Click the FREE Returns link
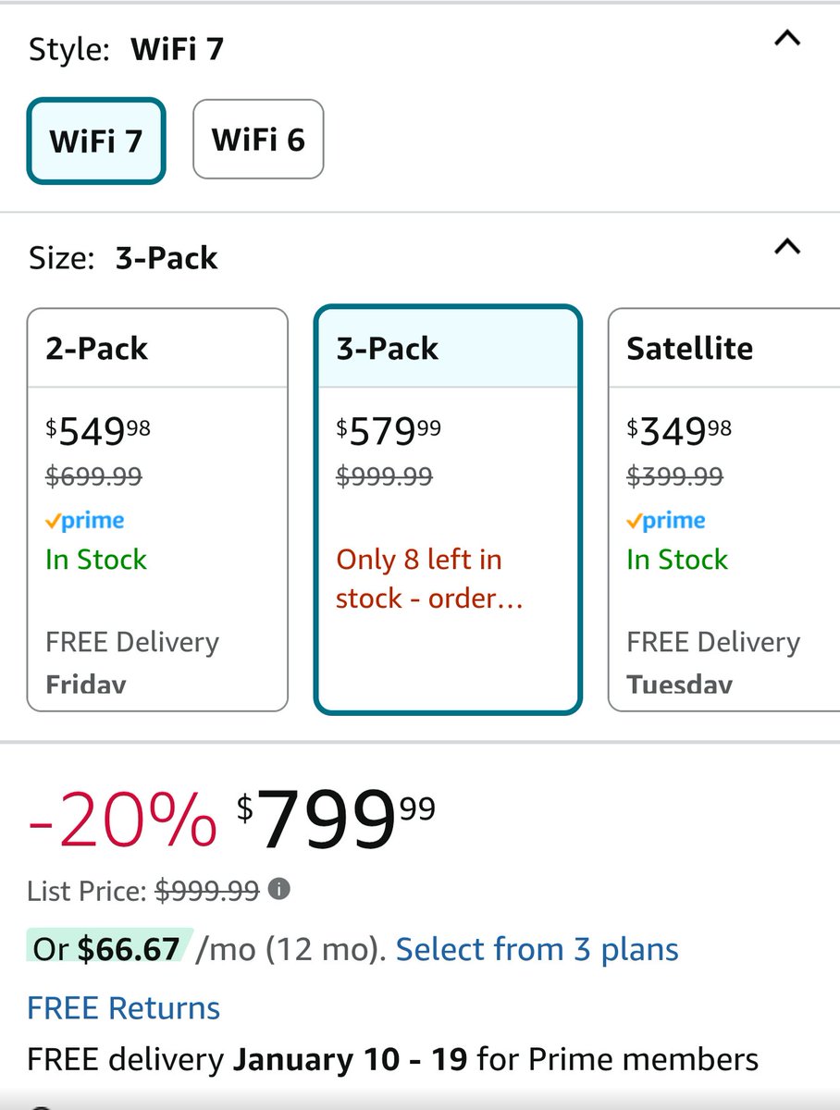 coord(124,1007)
